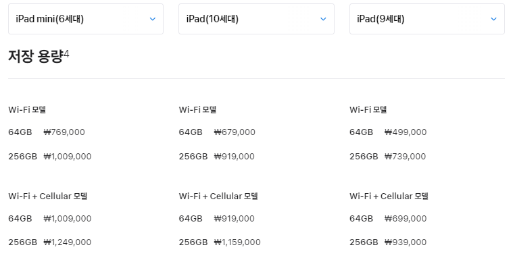Open the iPad mini(6세대) model dropdown
Screen dimensions: 513x262
(x=86, y=19)
